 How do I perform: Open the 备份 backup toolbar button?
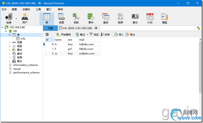(x=135, y=18)
